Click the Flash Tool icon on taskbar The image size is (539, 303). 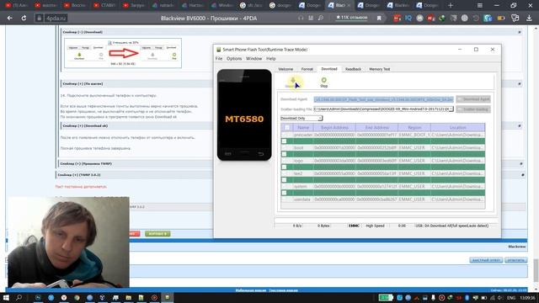167,297
